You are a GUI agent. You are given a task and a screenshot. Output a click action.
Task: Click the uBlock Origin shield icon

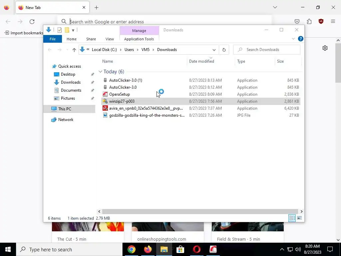tap(321, 21)
